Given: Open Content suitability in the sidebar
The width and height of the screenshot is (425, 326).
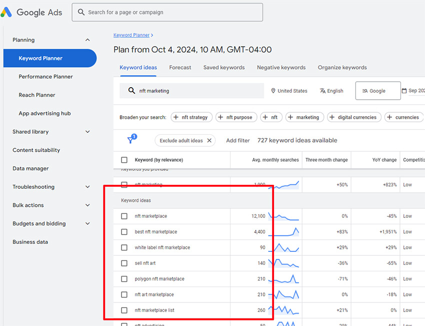Looking at the screenshot, I should click(36, 150).
